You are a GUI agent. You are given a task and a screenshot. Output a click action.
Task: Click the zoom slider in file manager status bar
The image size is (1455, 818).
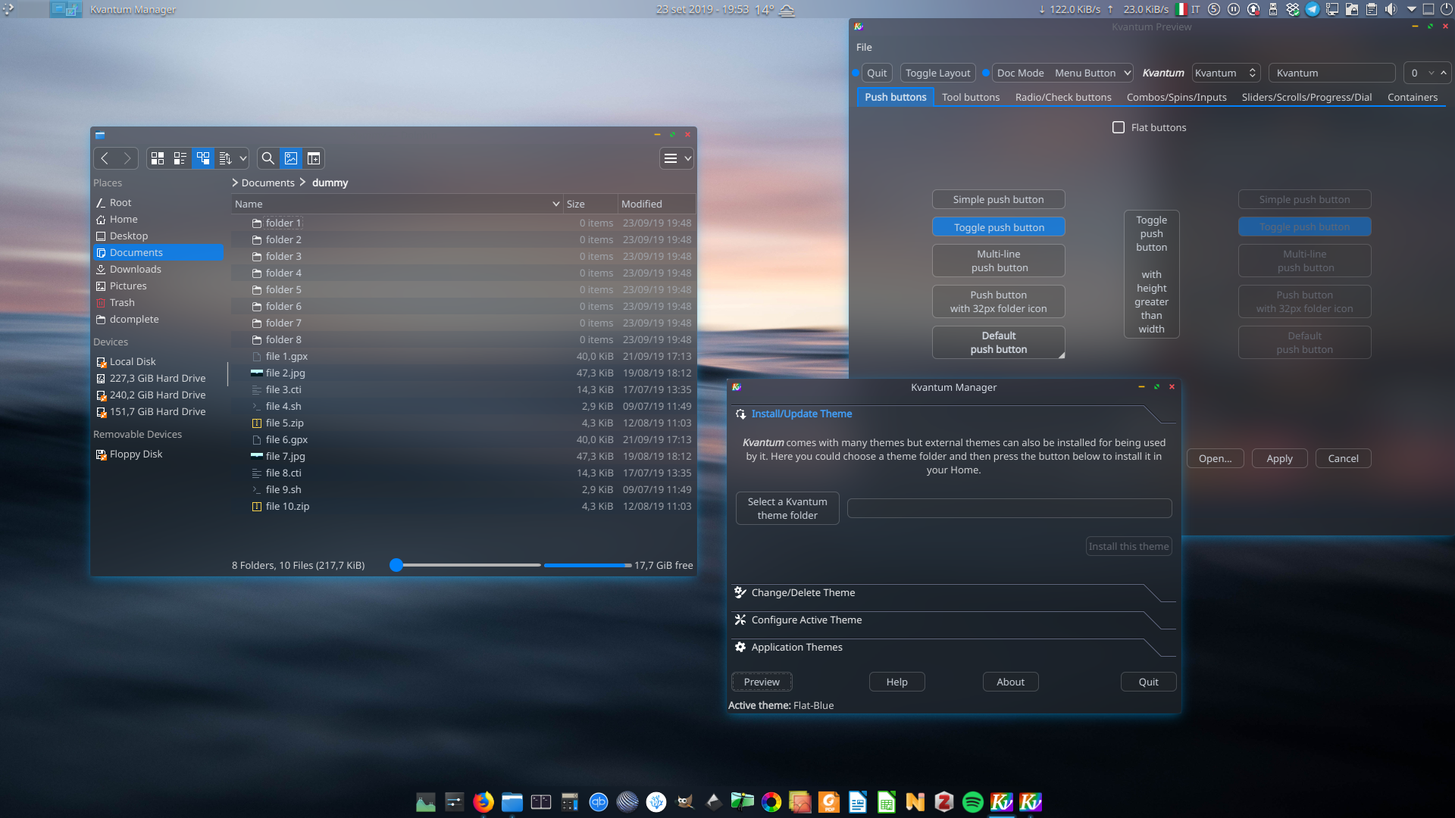click(396, 565)
